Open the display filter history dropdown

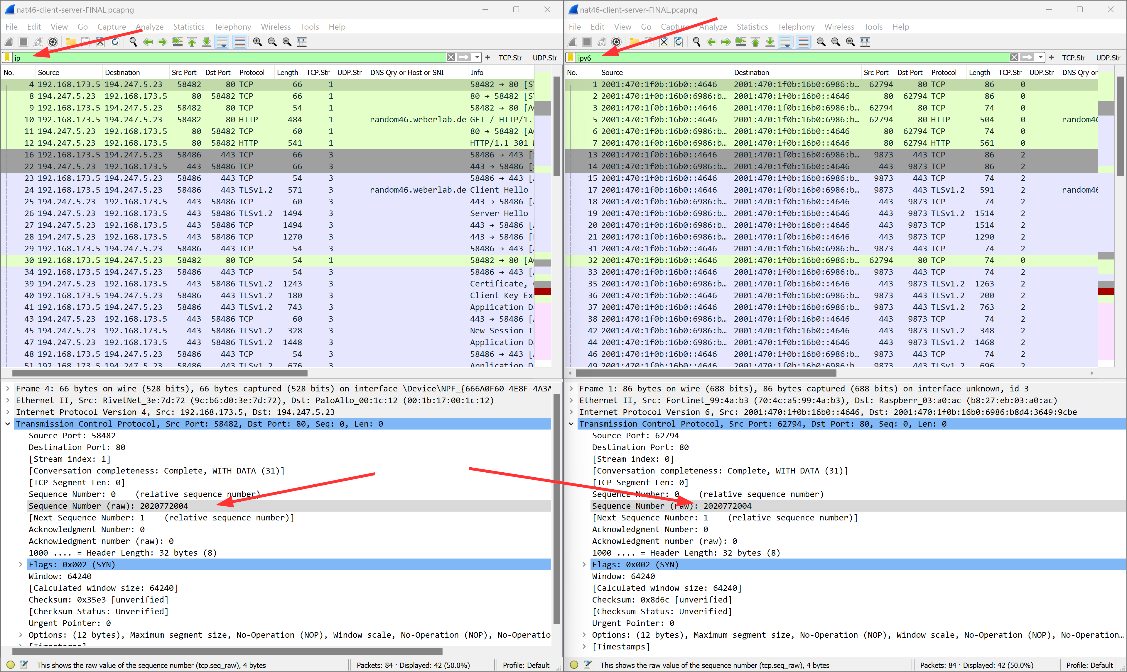coord(477,57)
